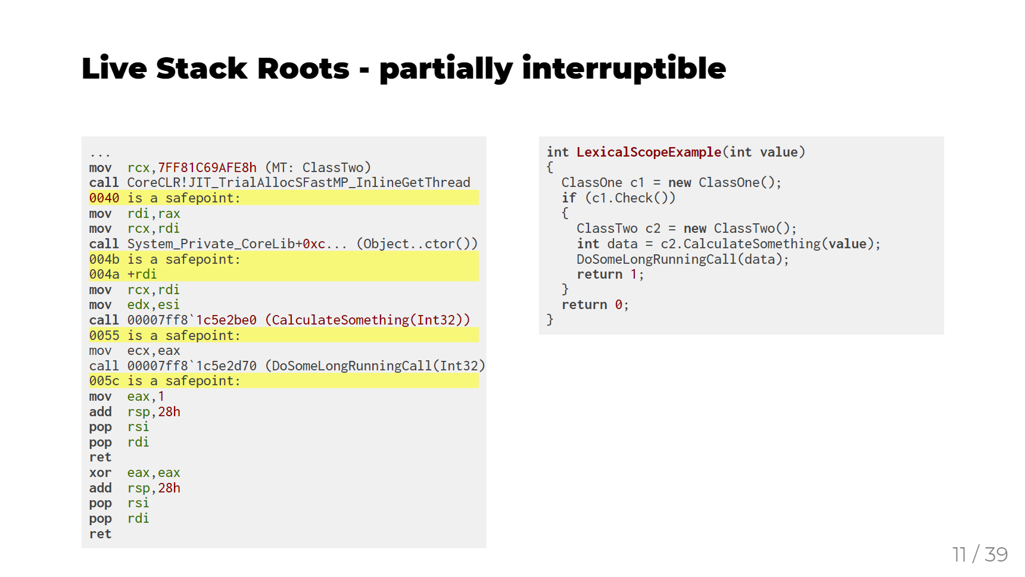Click the 'ClassTwo c2 = new ClassTwo();' line

click(x=686, y=228)
